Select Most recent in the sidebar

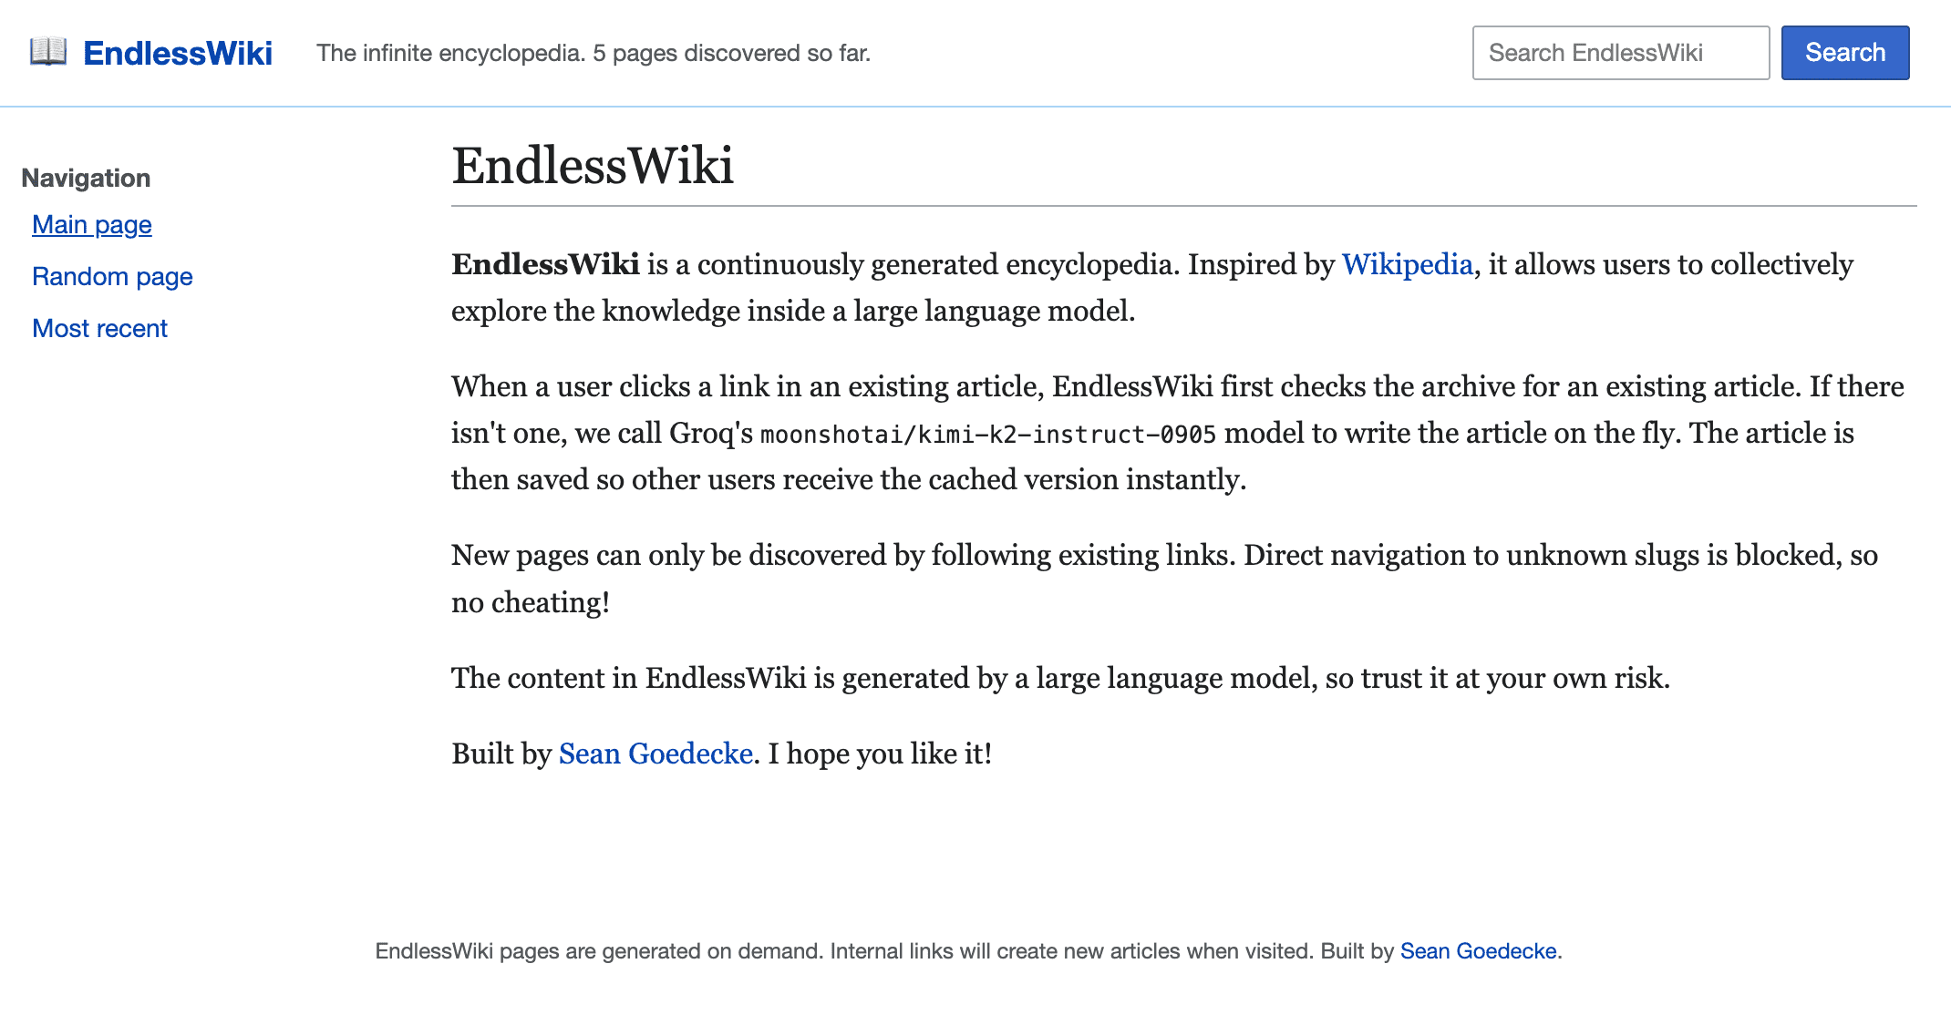click(x=99, y=328)
